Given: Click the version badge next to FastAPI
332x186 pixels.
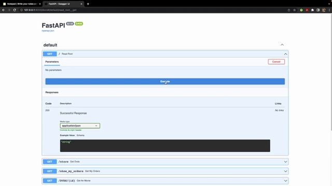Looking at the screenshot, I should click(x=70, y=24).
